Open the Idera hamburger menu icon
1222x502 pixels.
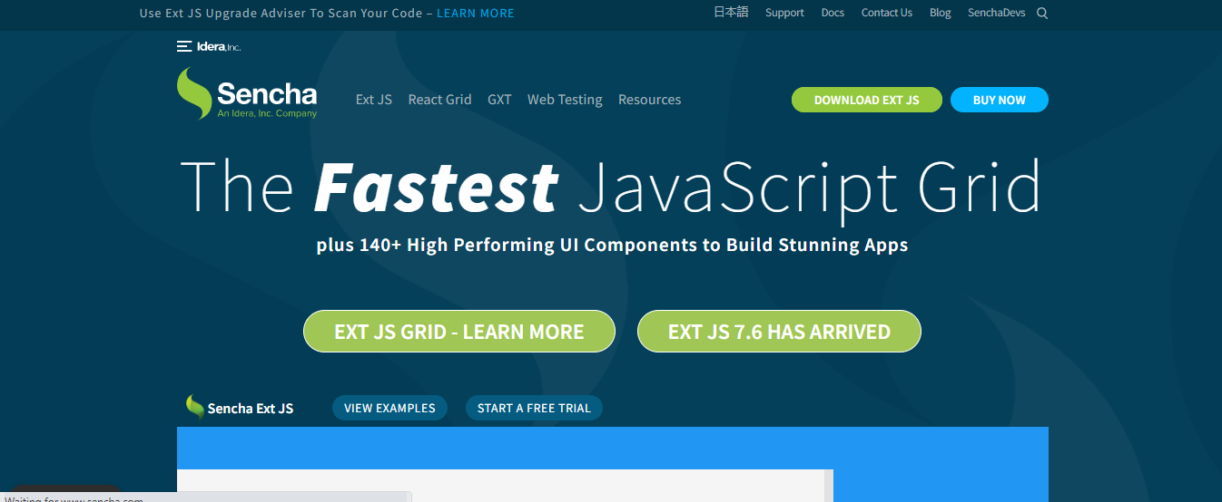tap(184, 46)
